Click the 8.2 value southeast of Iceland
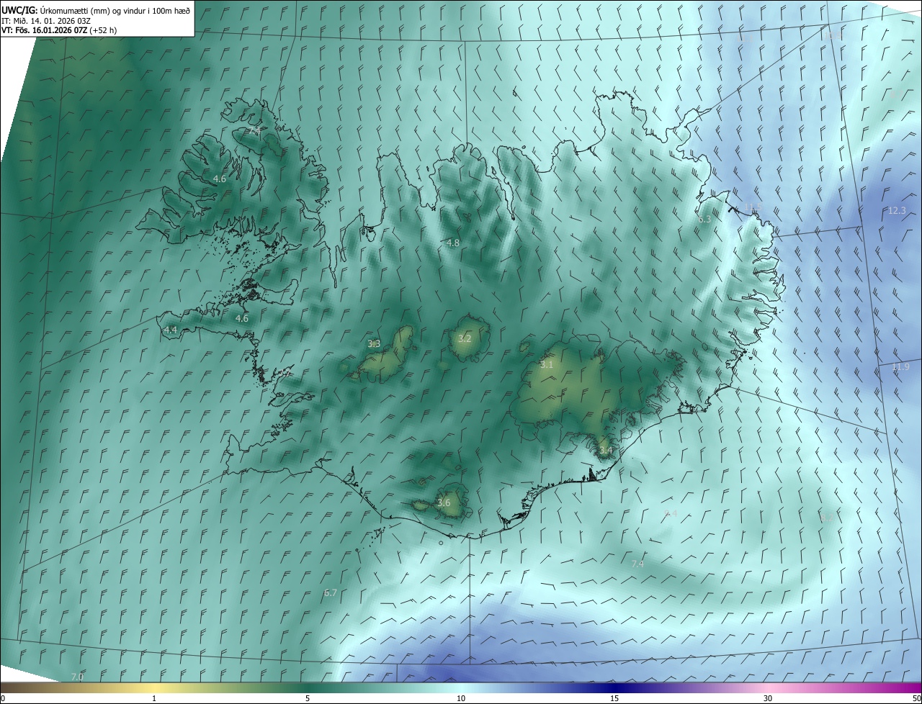The width and height of the screenshot is (922, 704). click(x=827, y=517)
